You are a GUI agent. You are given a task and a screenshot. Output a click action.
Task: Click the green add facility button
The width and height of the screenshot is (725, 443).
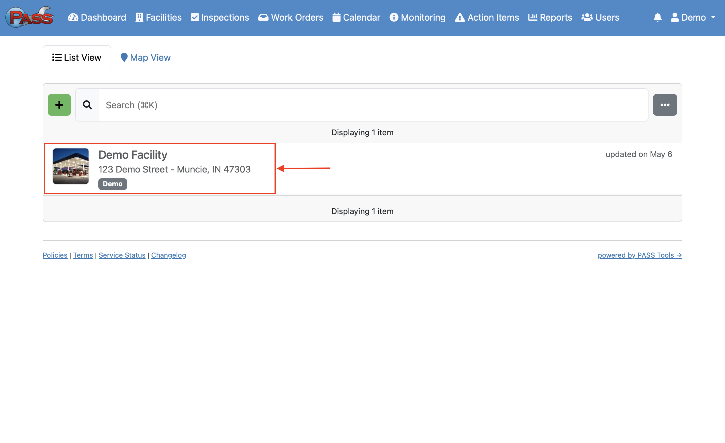point(59,105)
